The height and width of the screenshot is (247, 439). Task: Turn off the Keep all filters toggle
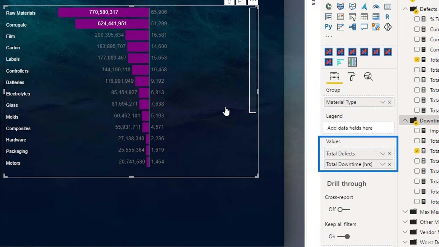(344, 236)
